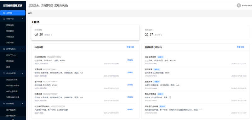
Task: Click the 扣除履约金申请 title
Action: [152, 106]
